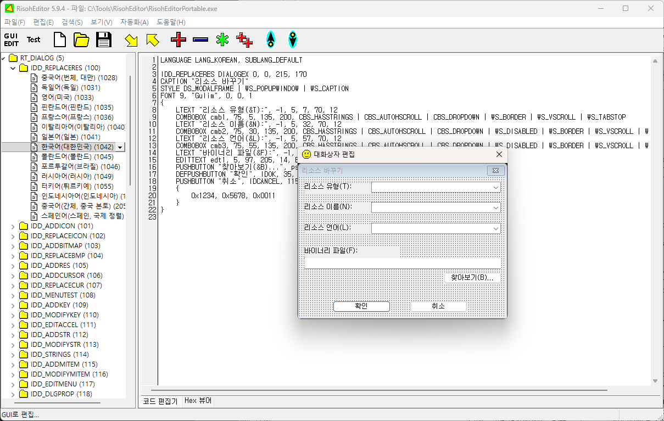The height and width of the screenshot is (421, 664).
Task: Open a file with the folder icon
Action: click(81, 40)
